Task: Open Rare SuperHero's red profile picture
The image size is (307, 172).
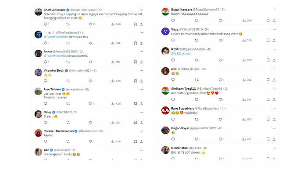Action: pyautogui.click(x=165, y=110)
